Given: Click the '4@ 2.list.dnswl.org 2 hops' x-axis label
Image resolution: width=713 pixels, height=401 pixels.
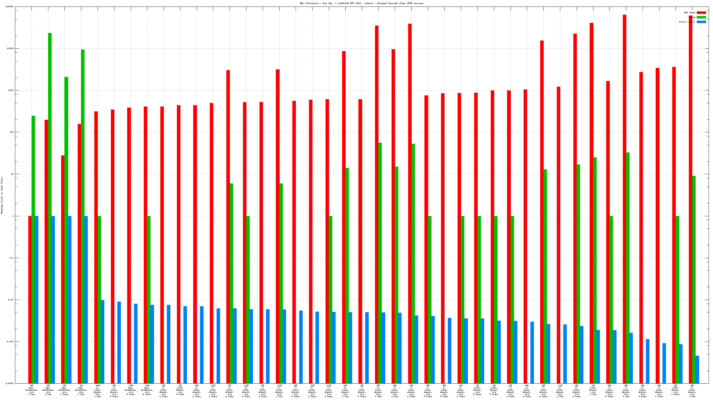Looking at the screenshot, I should (527, 391).
